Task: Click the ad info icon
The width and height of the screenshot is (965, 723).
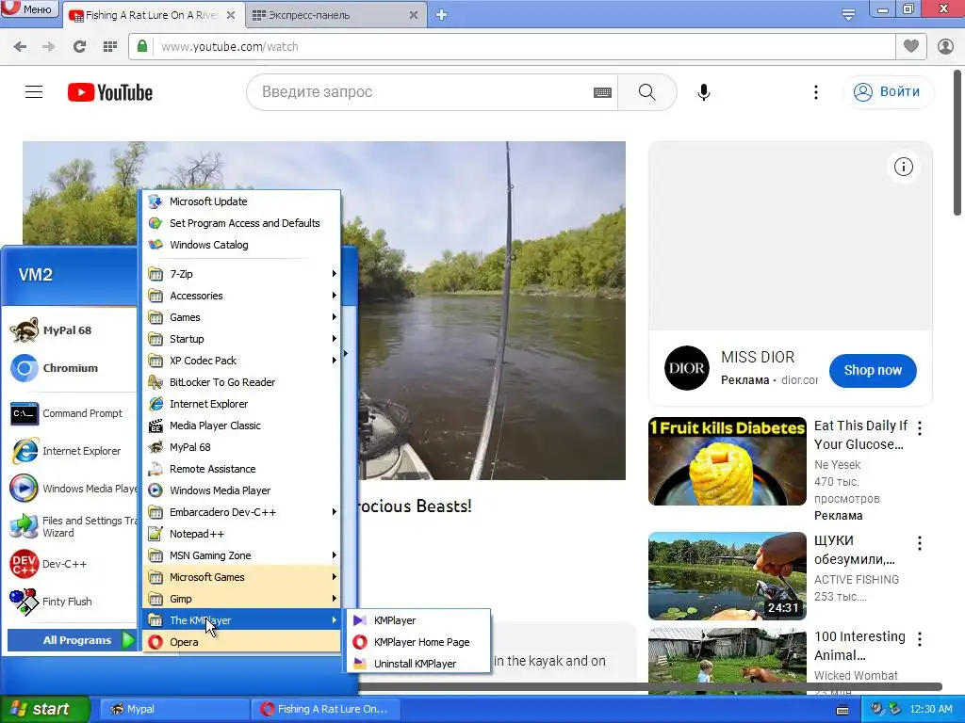Action: click(904, 167)
